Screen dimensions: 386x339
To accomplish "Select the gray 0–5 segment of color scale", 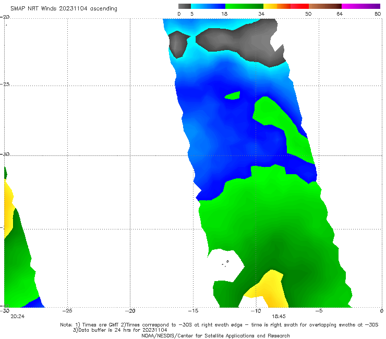I will coord(184,6).
